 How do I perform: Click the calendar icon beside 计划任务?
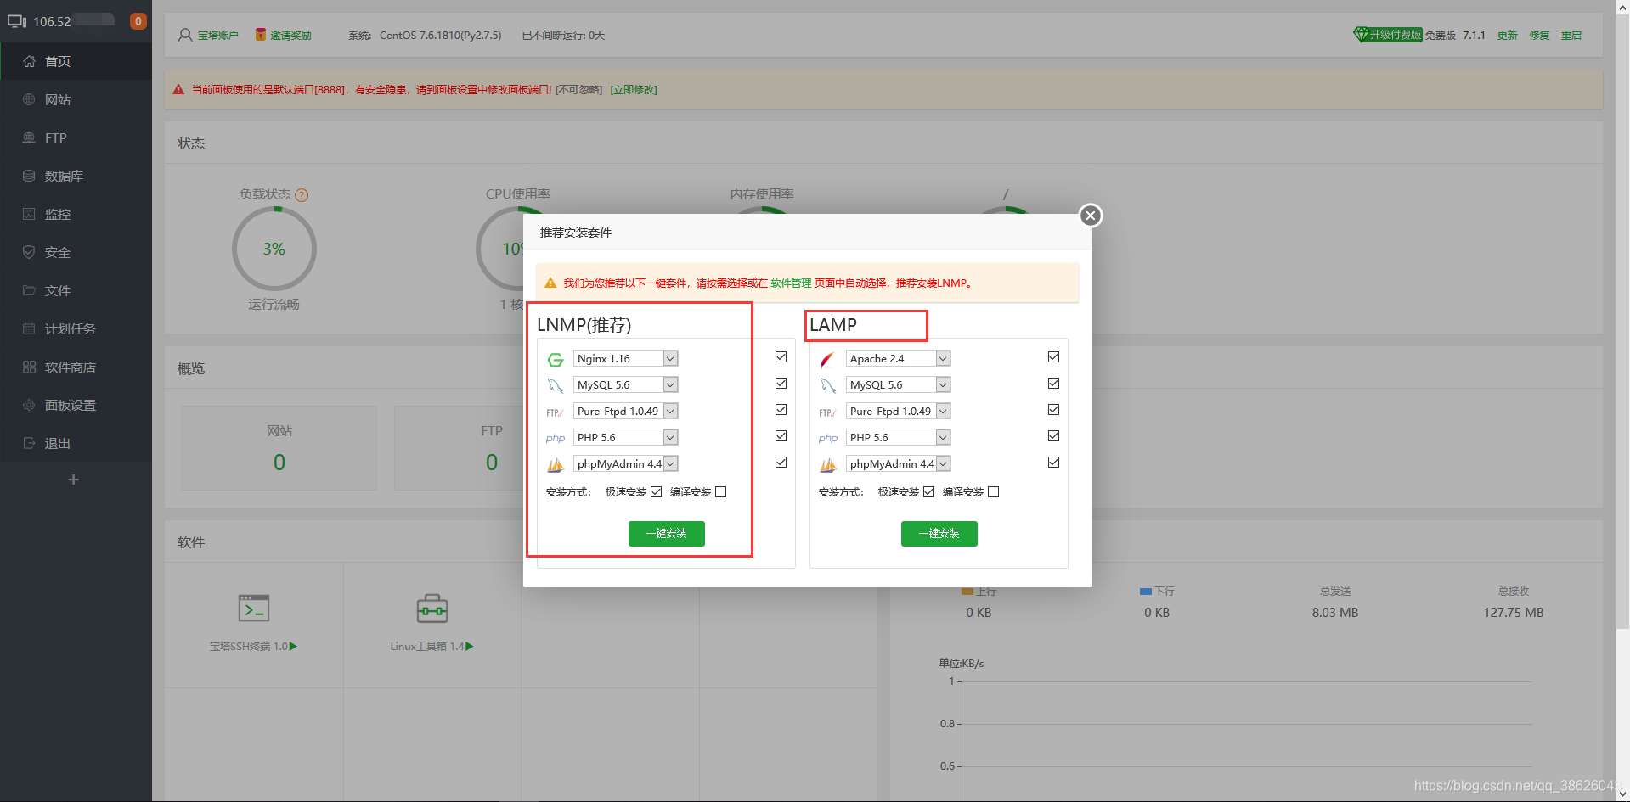(x=29, y=328)
